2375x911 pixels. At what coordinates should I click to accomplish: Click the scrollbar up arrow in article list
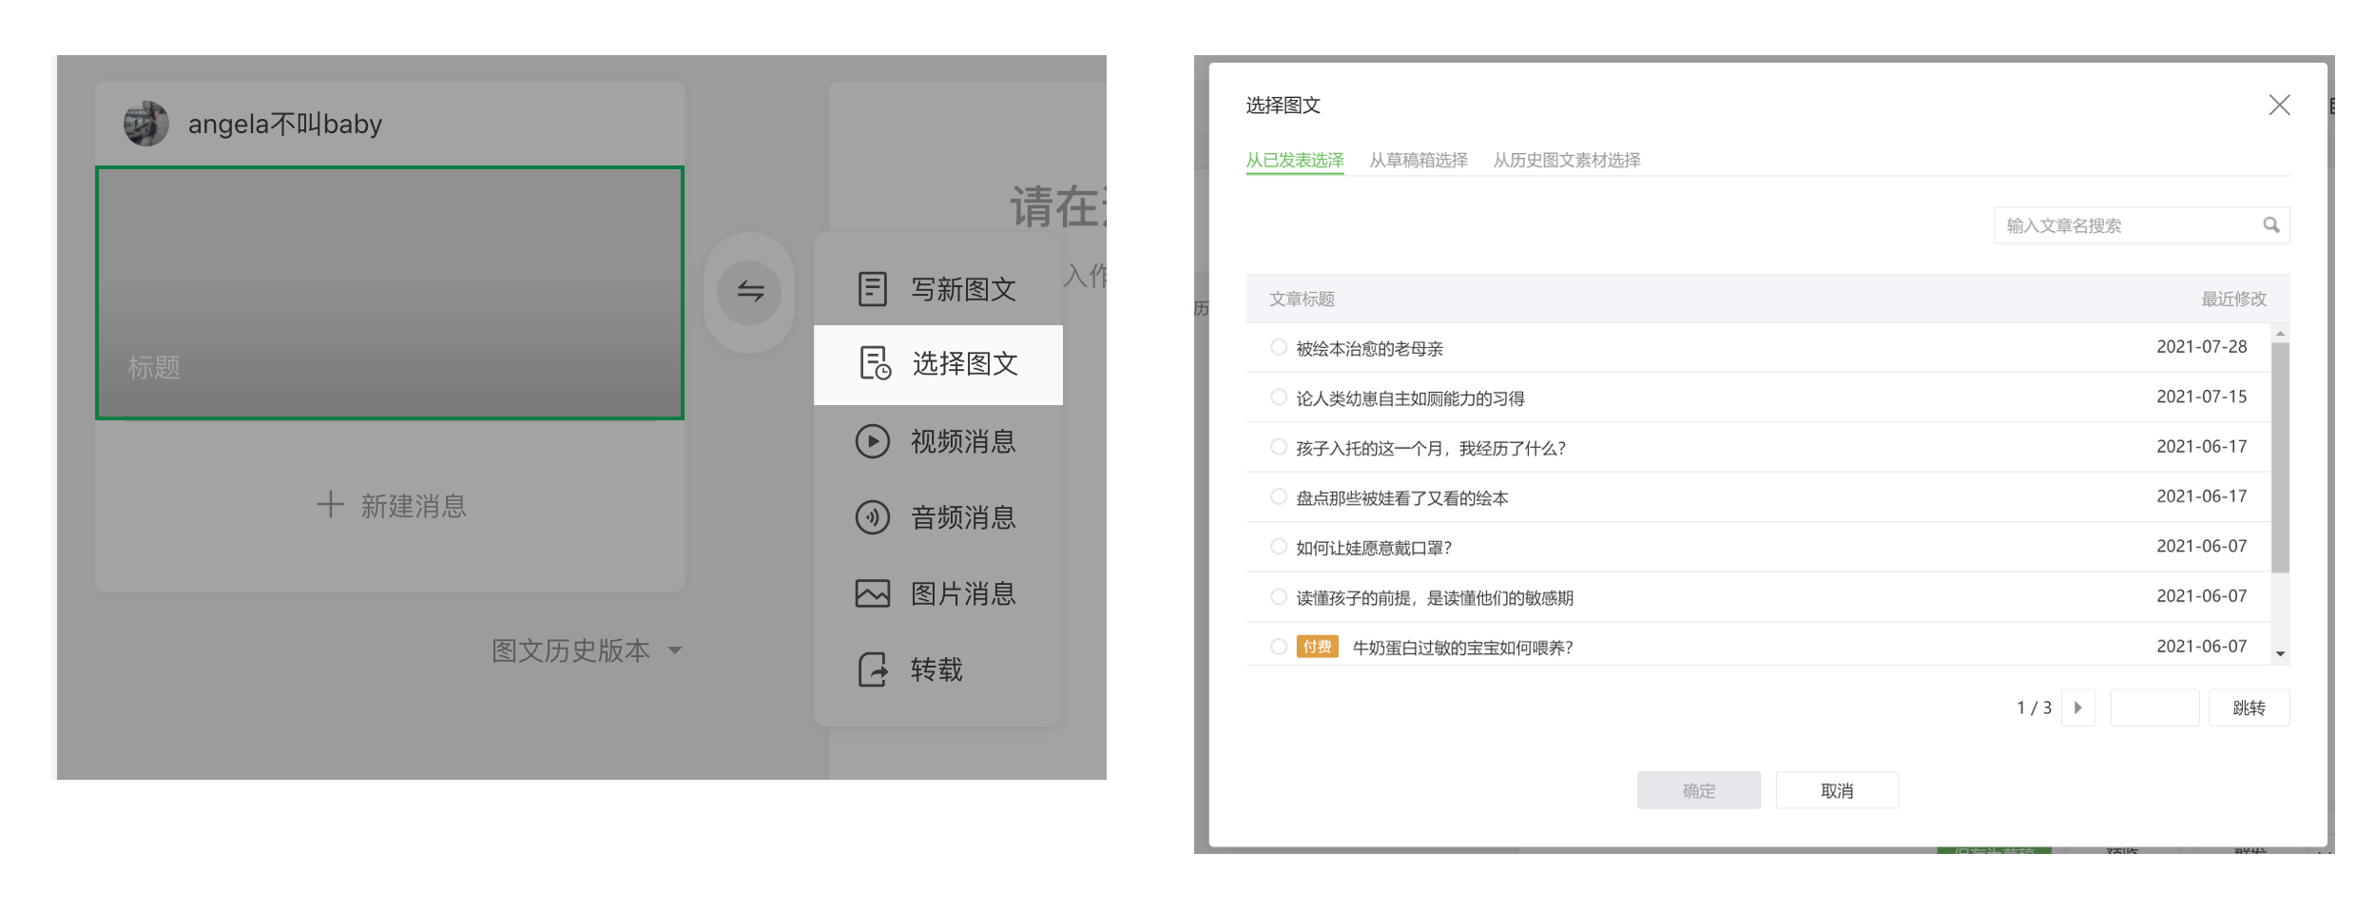click(2280, 333)
